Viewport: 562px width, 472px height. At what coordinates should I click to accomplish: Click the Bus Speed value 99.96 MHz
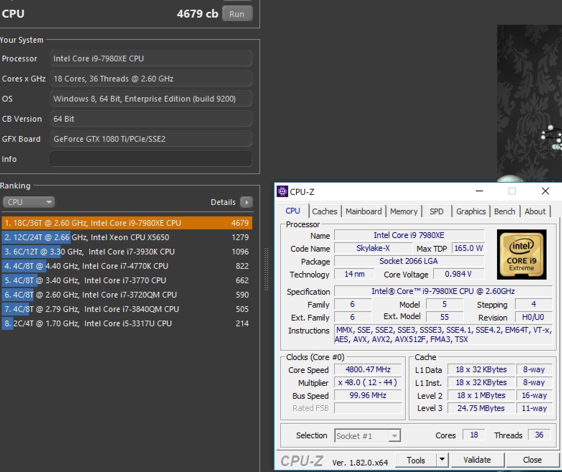coord(368,395)
